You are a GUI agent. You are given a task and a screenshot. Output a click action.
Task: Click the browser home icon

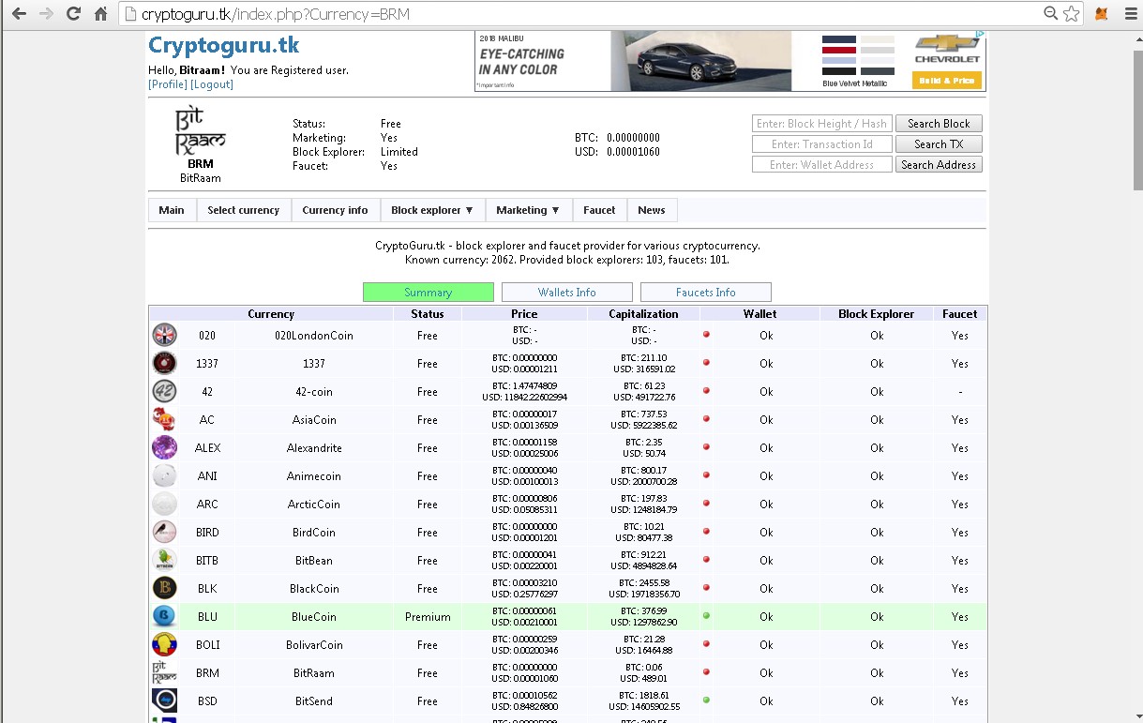(100, 14)
